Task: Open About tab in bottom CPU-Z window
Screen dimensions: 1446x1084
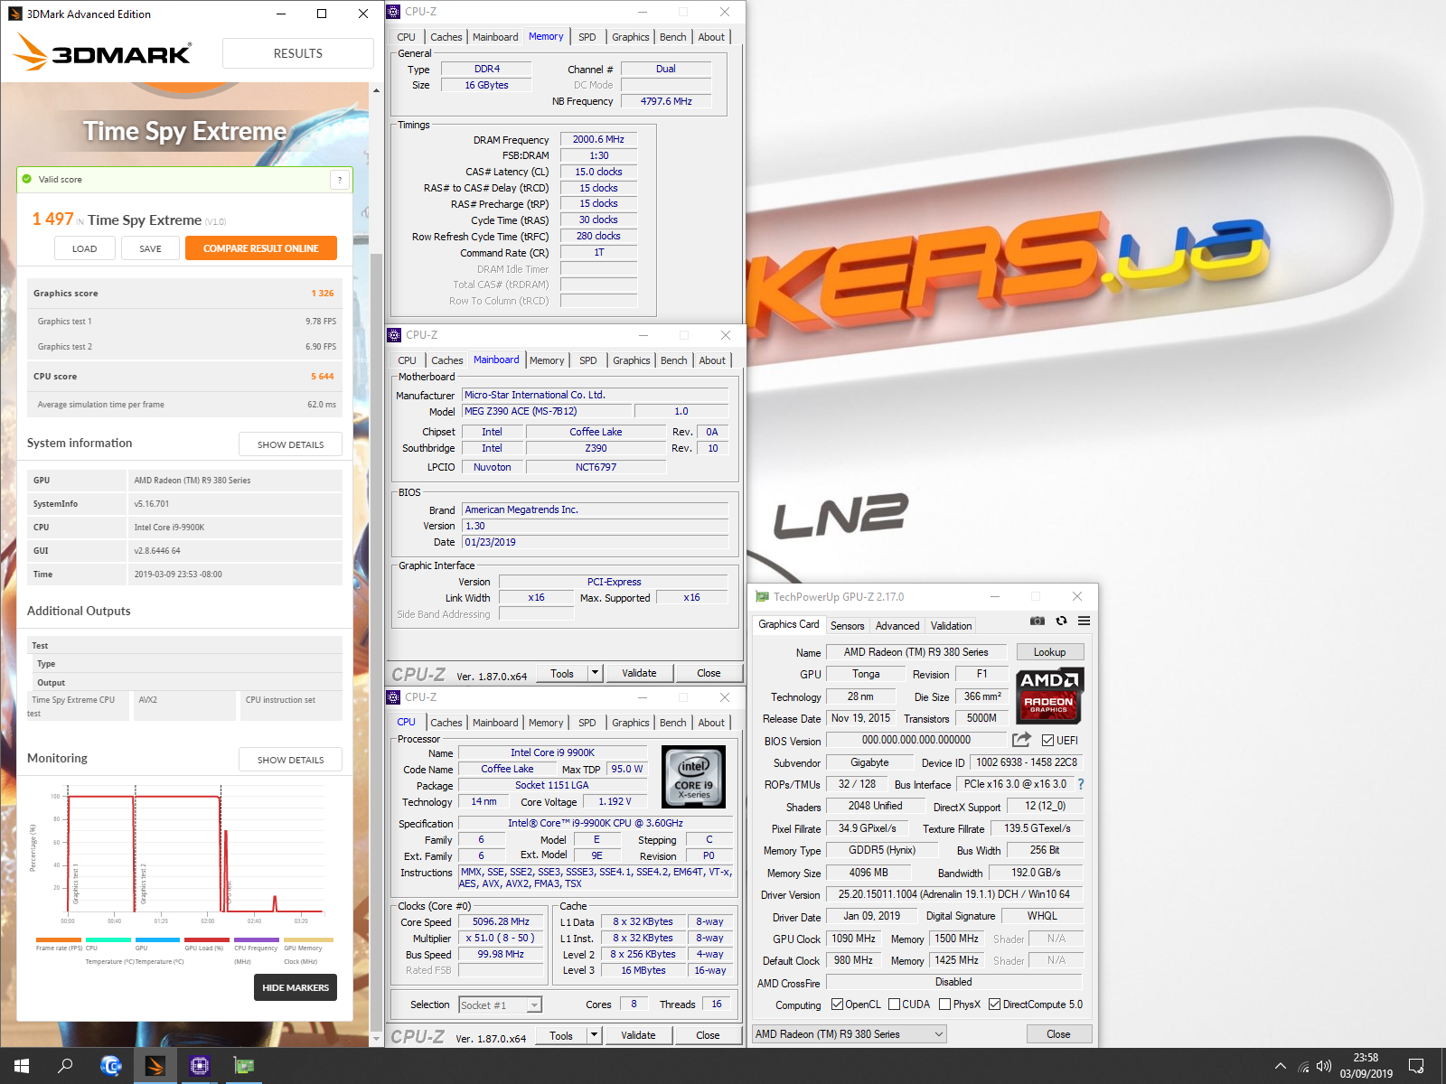Action: pos(711,723)
